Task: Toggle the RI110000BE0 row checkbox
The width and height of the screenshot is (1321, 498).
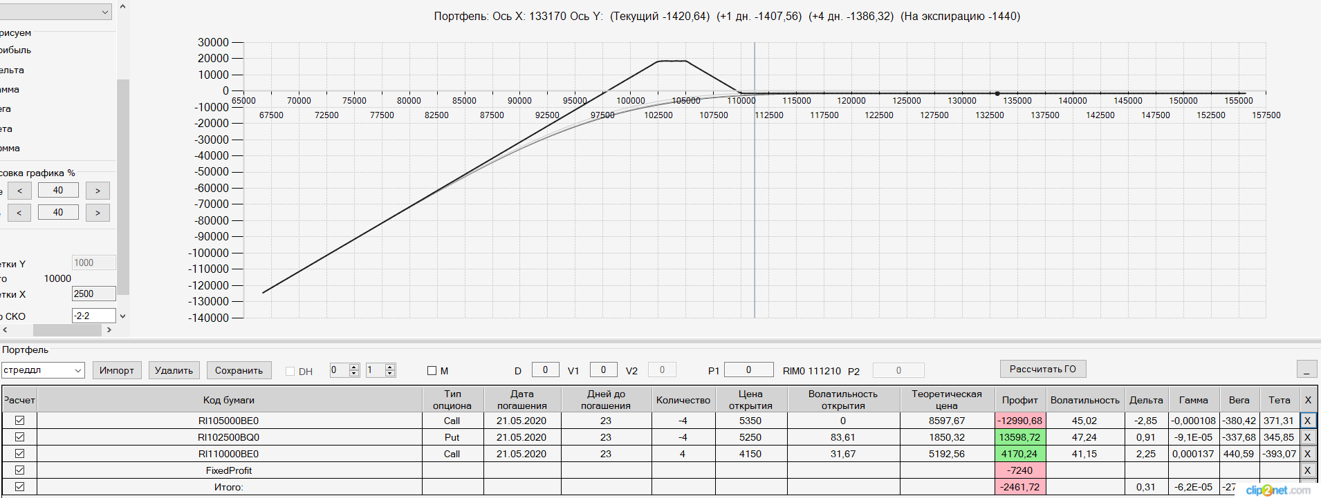Action: (x=19, y=454)
